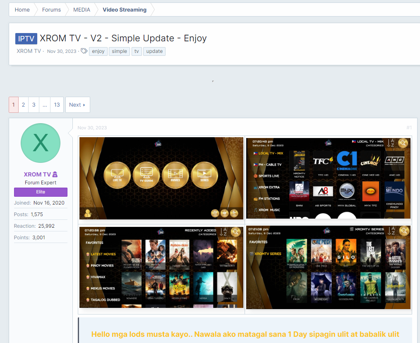Select the 'update' tag

(x=154, y=51)
